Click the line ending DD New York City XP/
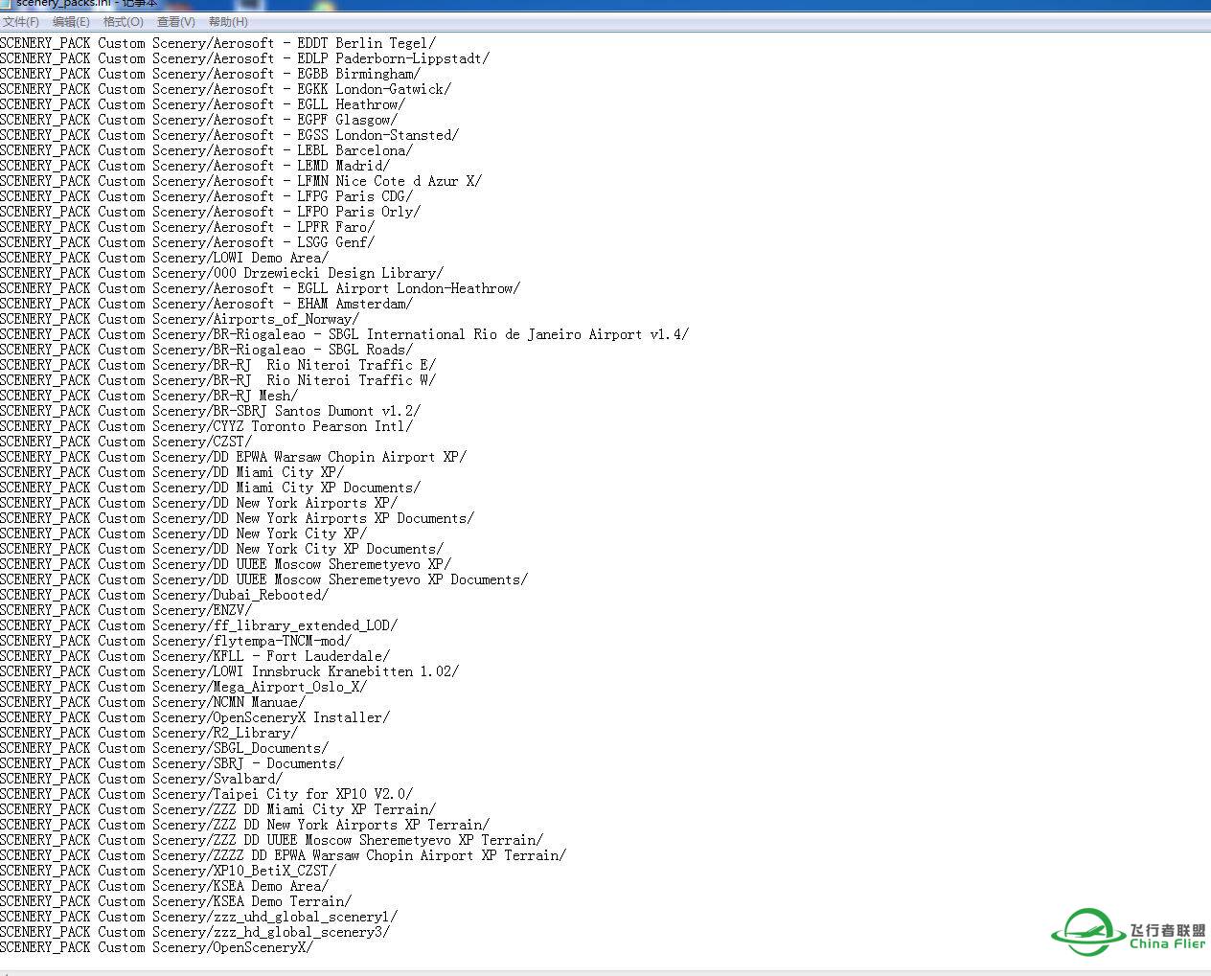This screenshot has width=1211, height=976. [183, 533]
